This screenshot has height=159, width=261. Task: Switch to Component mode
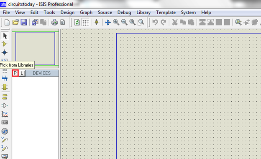[x=5, y=44]
